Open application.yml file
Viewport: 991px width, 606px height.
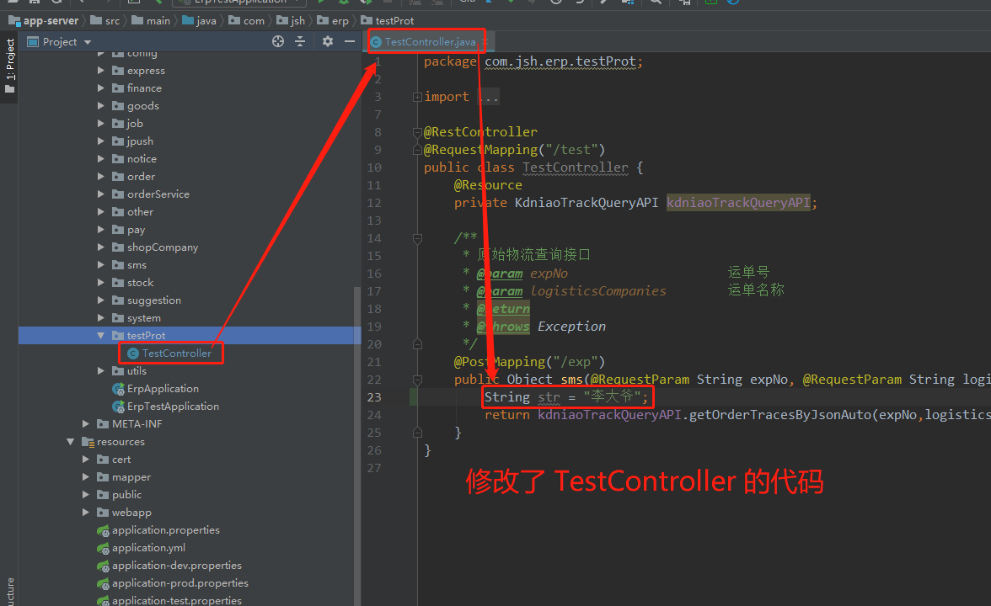(148, 548)
